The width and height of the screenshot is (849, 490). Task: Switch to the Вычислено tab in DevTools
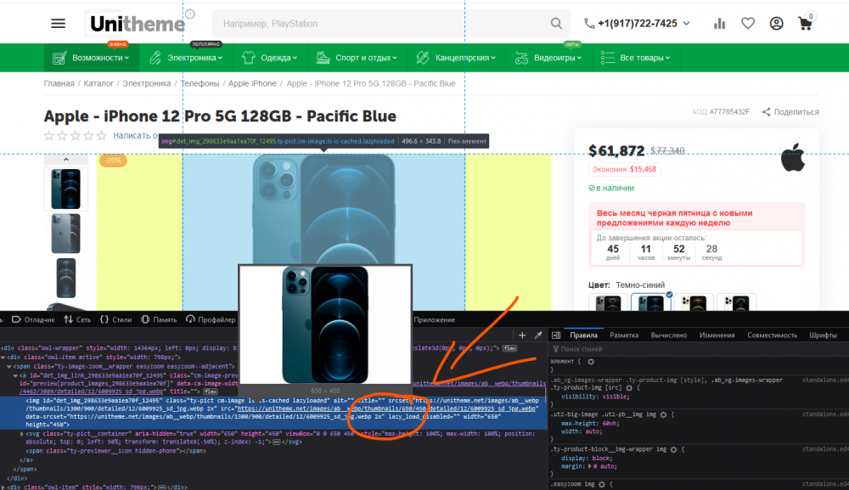tap(667, 335)
